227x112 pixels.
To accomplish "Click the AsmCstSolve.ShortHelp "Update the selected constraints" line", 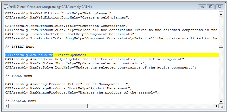I will point(76,63).
